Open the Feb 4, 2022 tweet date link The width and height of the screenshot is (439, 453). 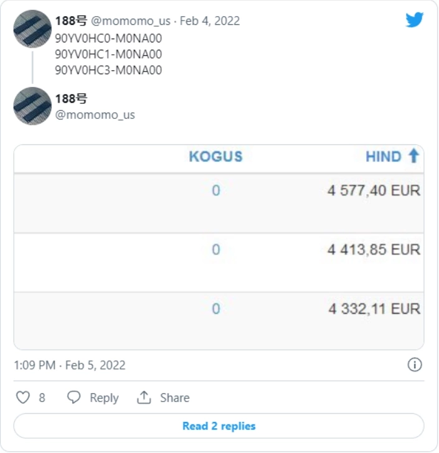pos(210,21)
